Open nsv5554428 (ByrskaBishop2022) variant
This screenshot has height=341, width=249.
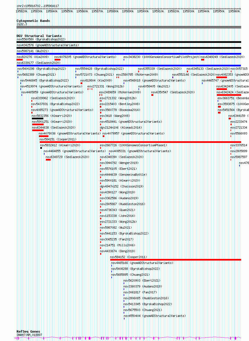[x=100, y=69]
